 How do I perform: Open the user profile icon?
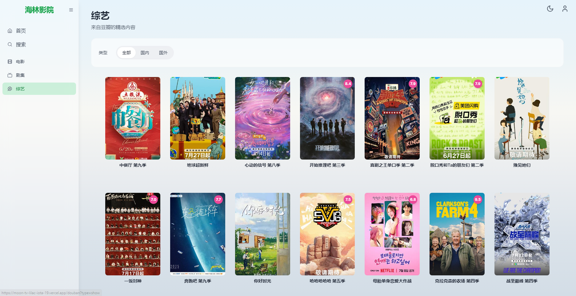tap(565, 9)
